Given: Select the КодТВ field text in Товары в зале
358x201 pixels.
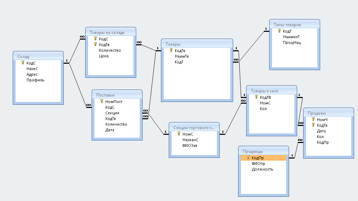Looking at the screenshot, I should (x=265, y=98).
